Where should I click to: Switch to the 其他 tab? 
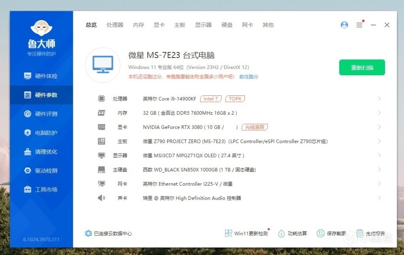pyautogui.click(x=268, y=25)
